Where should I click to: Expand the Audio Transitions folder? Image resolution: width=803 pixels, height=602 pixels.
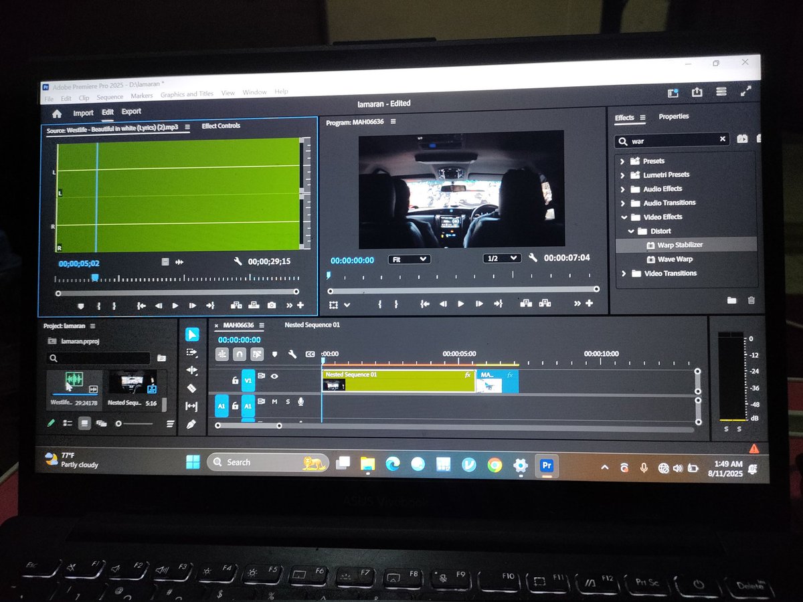tap(622, 203)
